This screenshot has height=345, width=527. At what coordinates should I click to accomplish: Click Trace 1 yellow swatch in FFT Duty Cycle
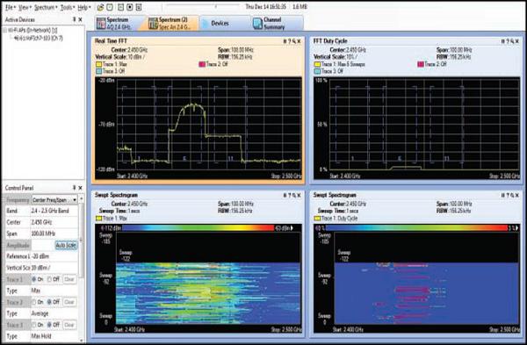[317, 64]
